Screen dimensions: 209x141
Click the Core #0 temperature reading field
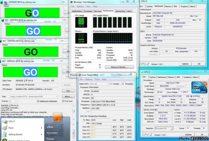click(x=101, y=127)
